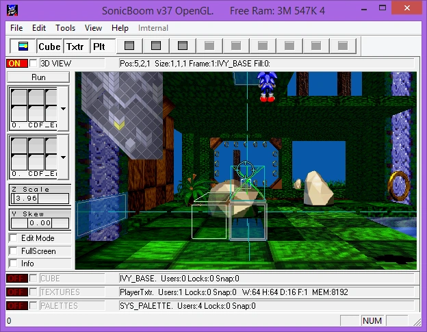Click the 3D view picture toolbar icon
Image resolution: width=427 pixels, height=332 pixels.
coord(23,47)
